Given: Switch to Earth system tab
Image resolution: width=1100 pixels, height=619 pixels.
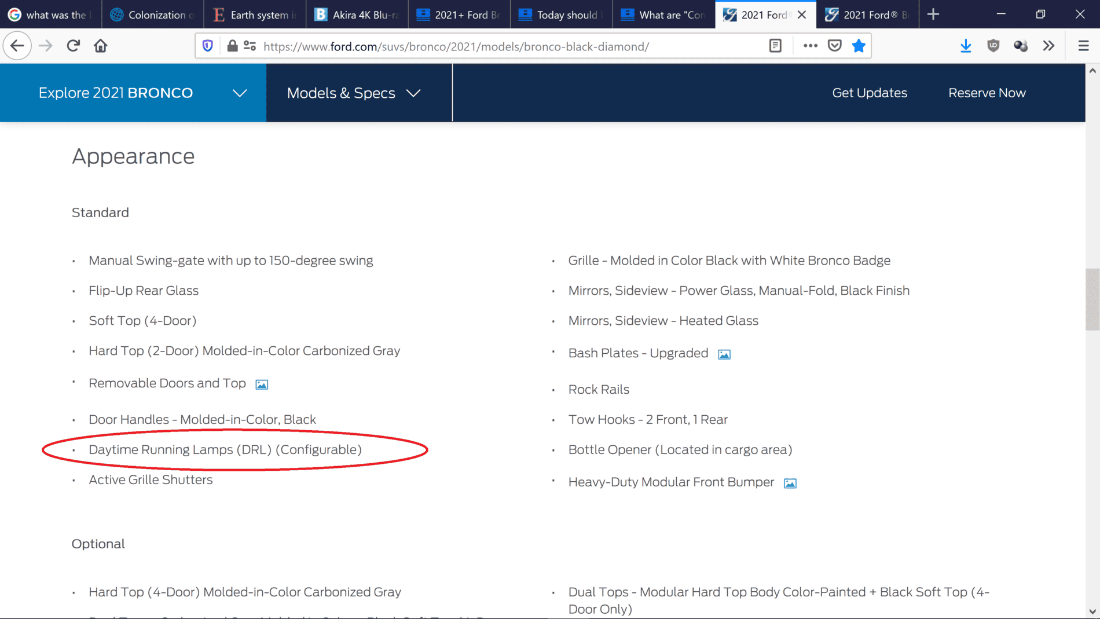Looking at the screenshot, I should (255, 14).
